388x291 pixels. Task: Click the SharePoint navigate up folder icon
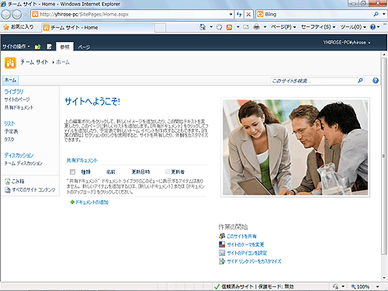38,47
